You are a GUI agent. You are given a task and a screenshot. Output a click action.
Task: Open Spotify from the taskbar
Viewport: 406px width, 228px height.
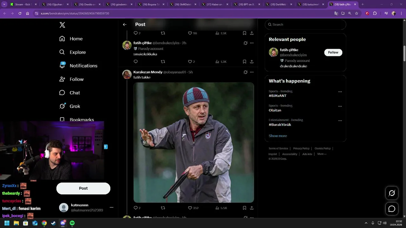(x=72, y=223)
